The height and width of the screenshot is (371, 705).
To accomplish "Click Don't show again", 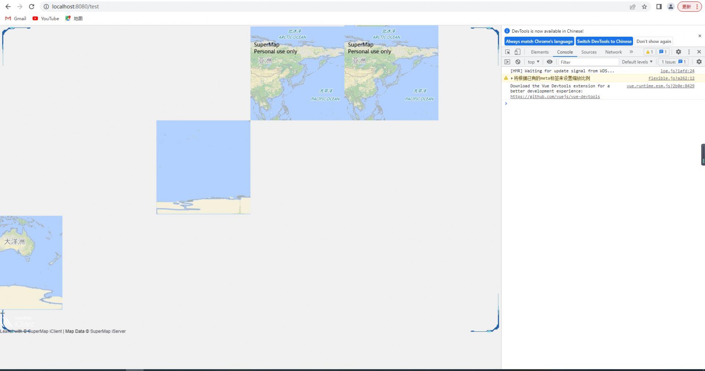I will click(653, 42).
